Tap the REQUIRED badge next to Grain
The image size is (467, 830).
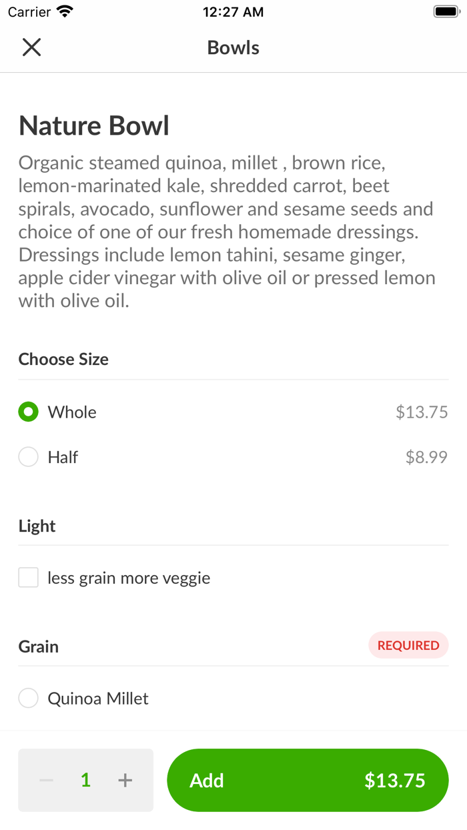pyautogui.click(x=408, y=645)
